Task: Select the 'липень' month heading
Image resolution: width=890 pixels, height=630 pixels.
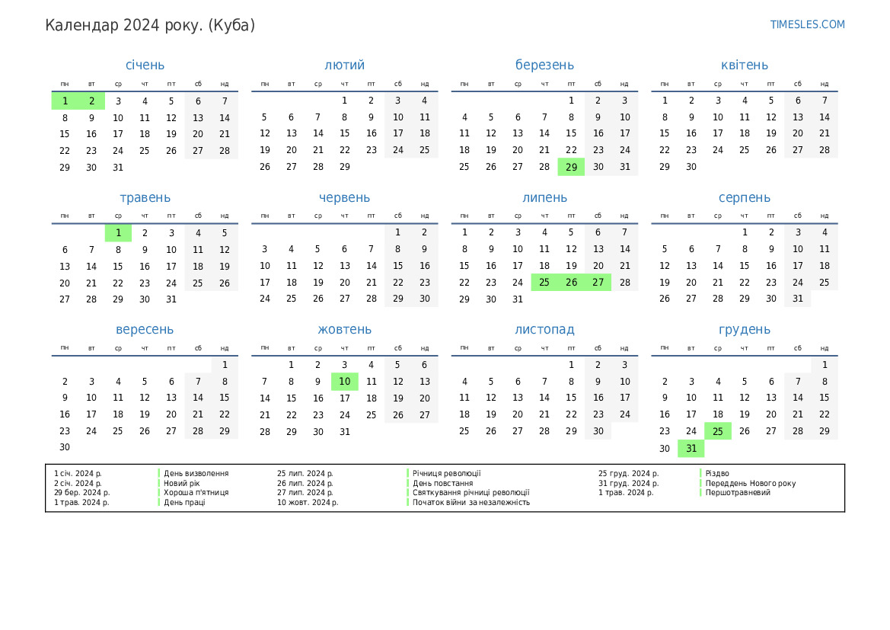Action: point(544,198)
